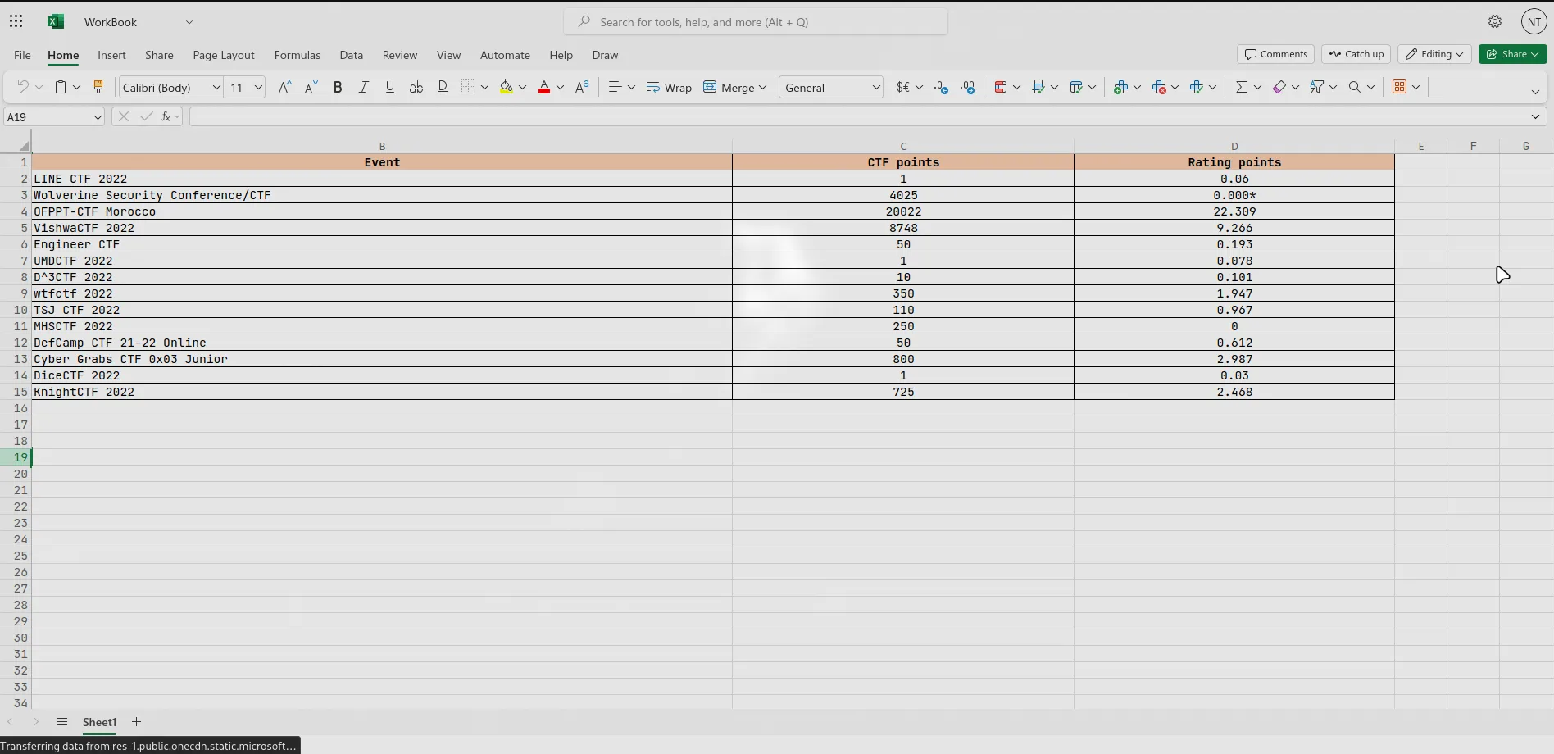Open the Insert Function dialog
Viewport: 1554px width, 754px height.
pyautogui.click(x=165, y=116)
